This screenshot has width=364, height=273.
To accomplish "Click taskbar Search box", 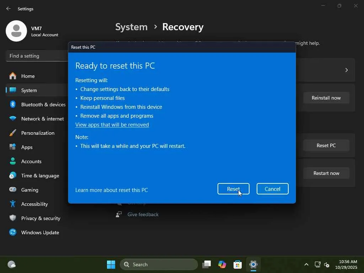I will [159, 264].
